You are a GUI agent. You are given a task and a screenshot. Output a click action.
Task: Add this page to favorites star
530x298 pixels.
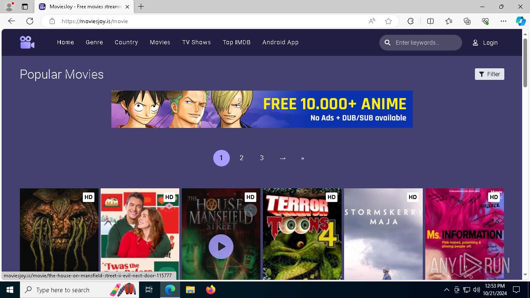[x=388, y=21]
